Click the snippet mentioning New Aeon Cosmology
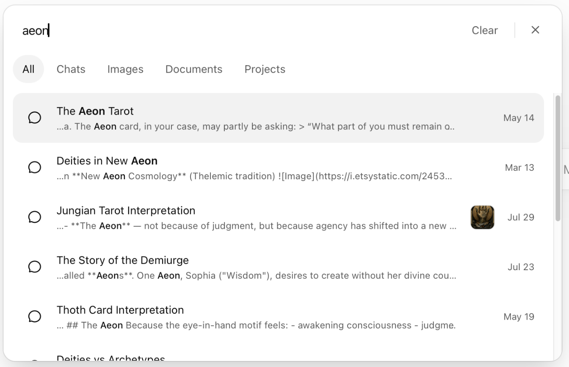This screenshot has width=569, height=367. tap(254, 176)
